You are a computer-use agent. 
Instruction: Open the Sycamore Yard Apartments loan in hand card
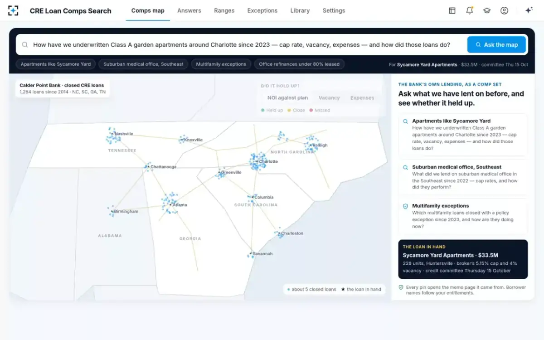pyautogui.click(x=463, y=259)
